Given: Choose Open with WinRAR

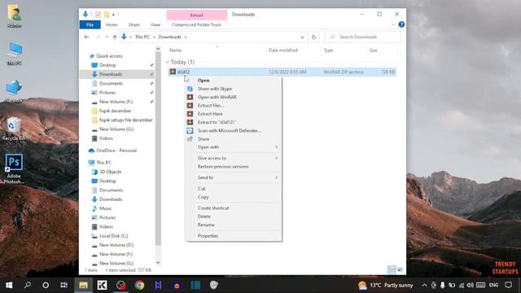Looking at the screenshot, I should pos(234,97).
